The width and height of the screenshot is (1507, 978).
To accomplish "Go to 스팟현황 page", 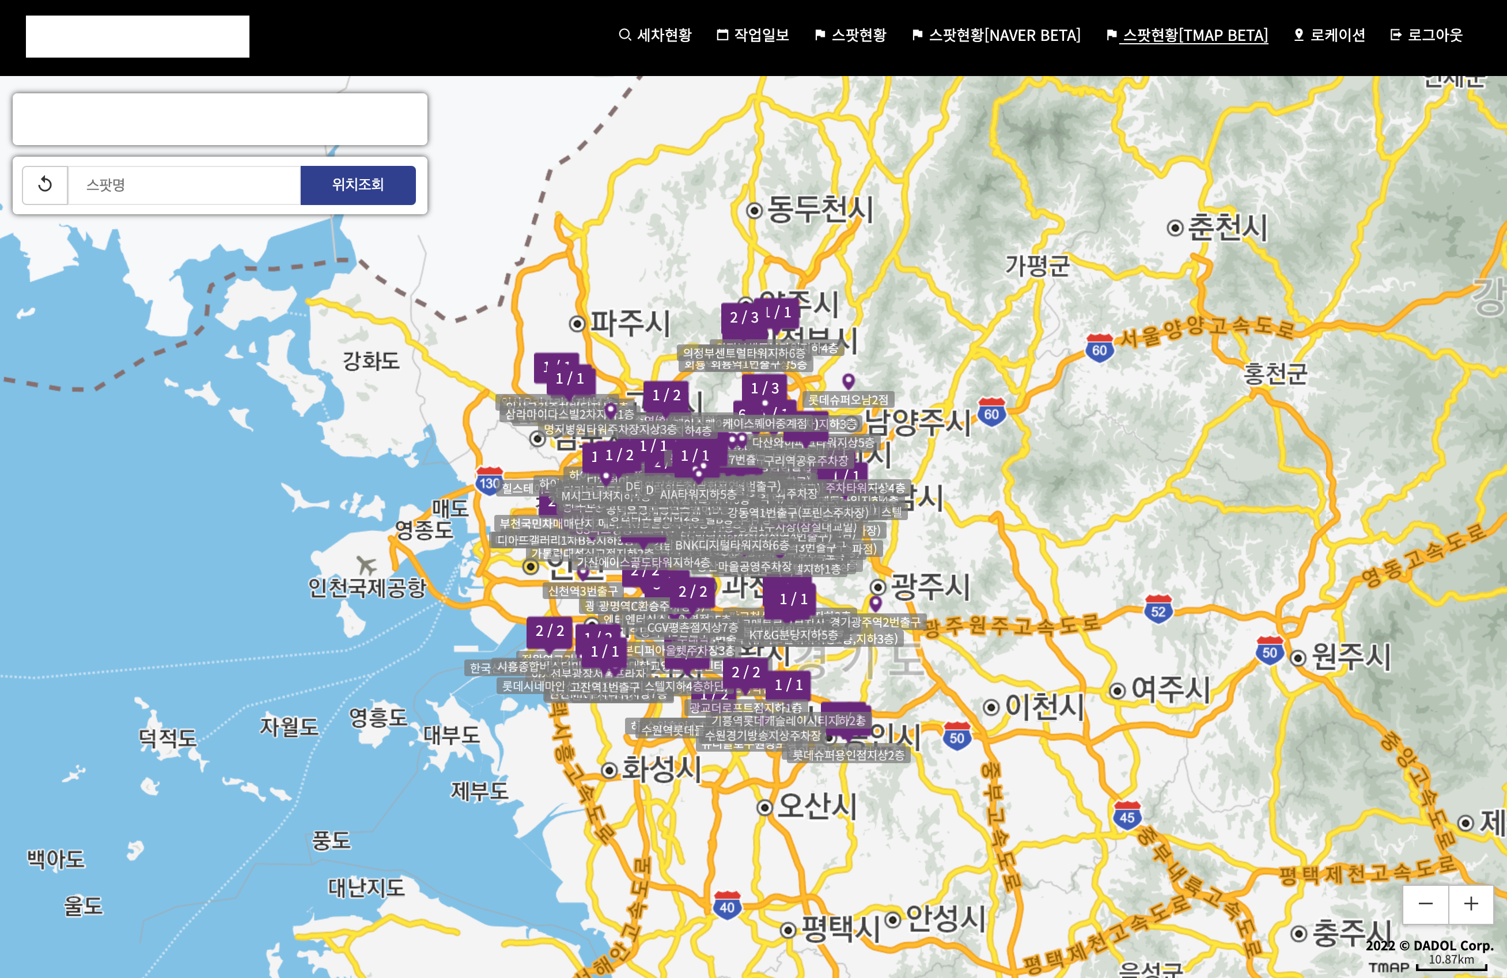I will [x=850, y=36].
